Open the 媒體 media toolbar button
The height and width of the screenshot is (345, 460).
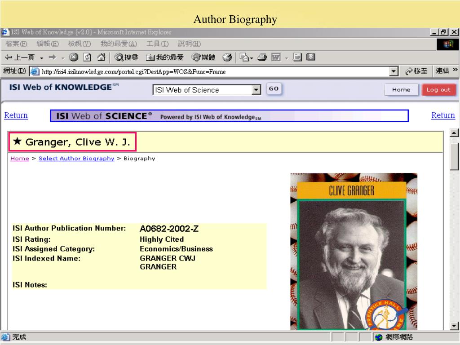(203, 57)
